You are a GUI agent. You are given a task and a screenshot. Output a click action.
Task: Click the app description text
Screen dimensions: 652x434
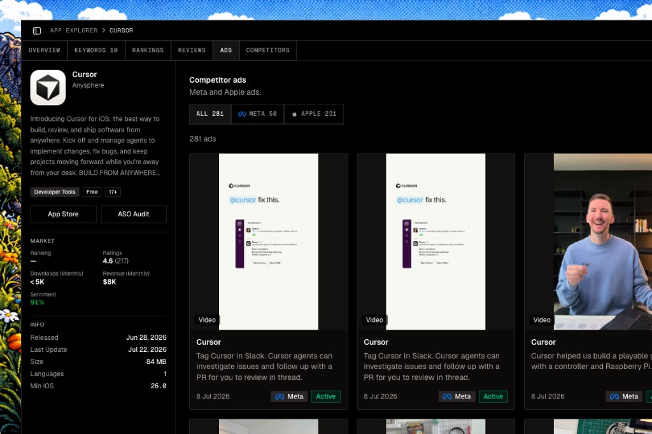(96, 146)
